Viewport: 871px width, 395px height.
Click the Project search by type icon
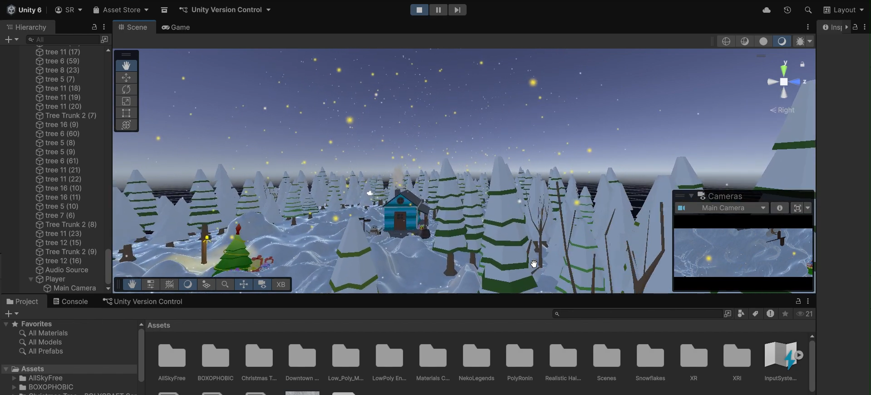click(x=741, y=314)
